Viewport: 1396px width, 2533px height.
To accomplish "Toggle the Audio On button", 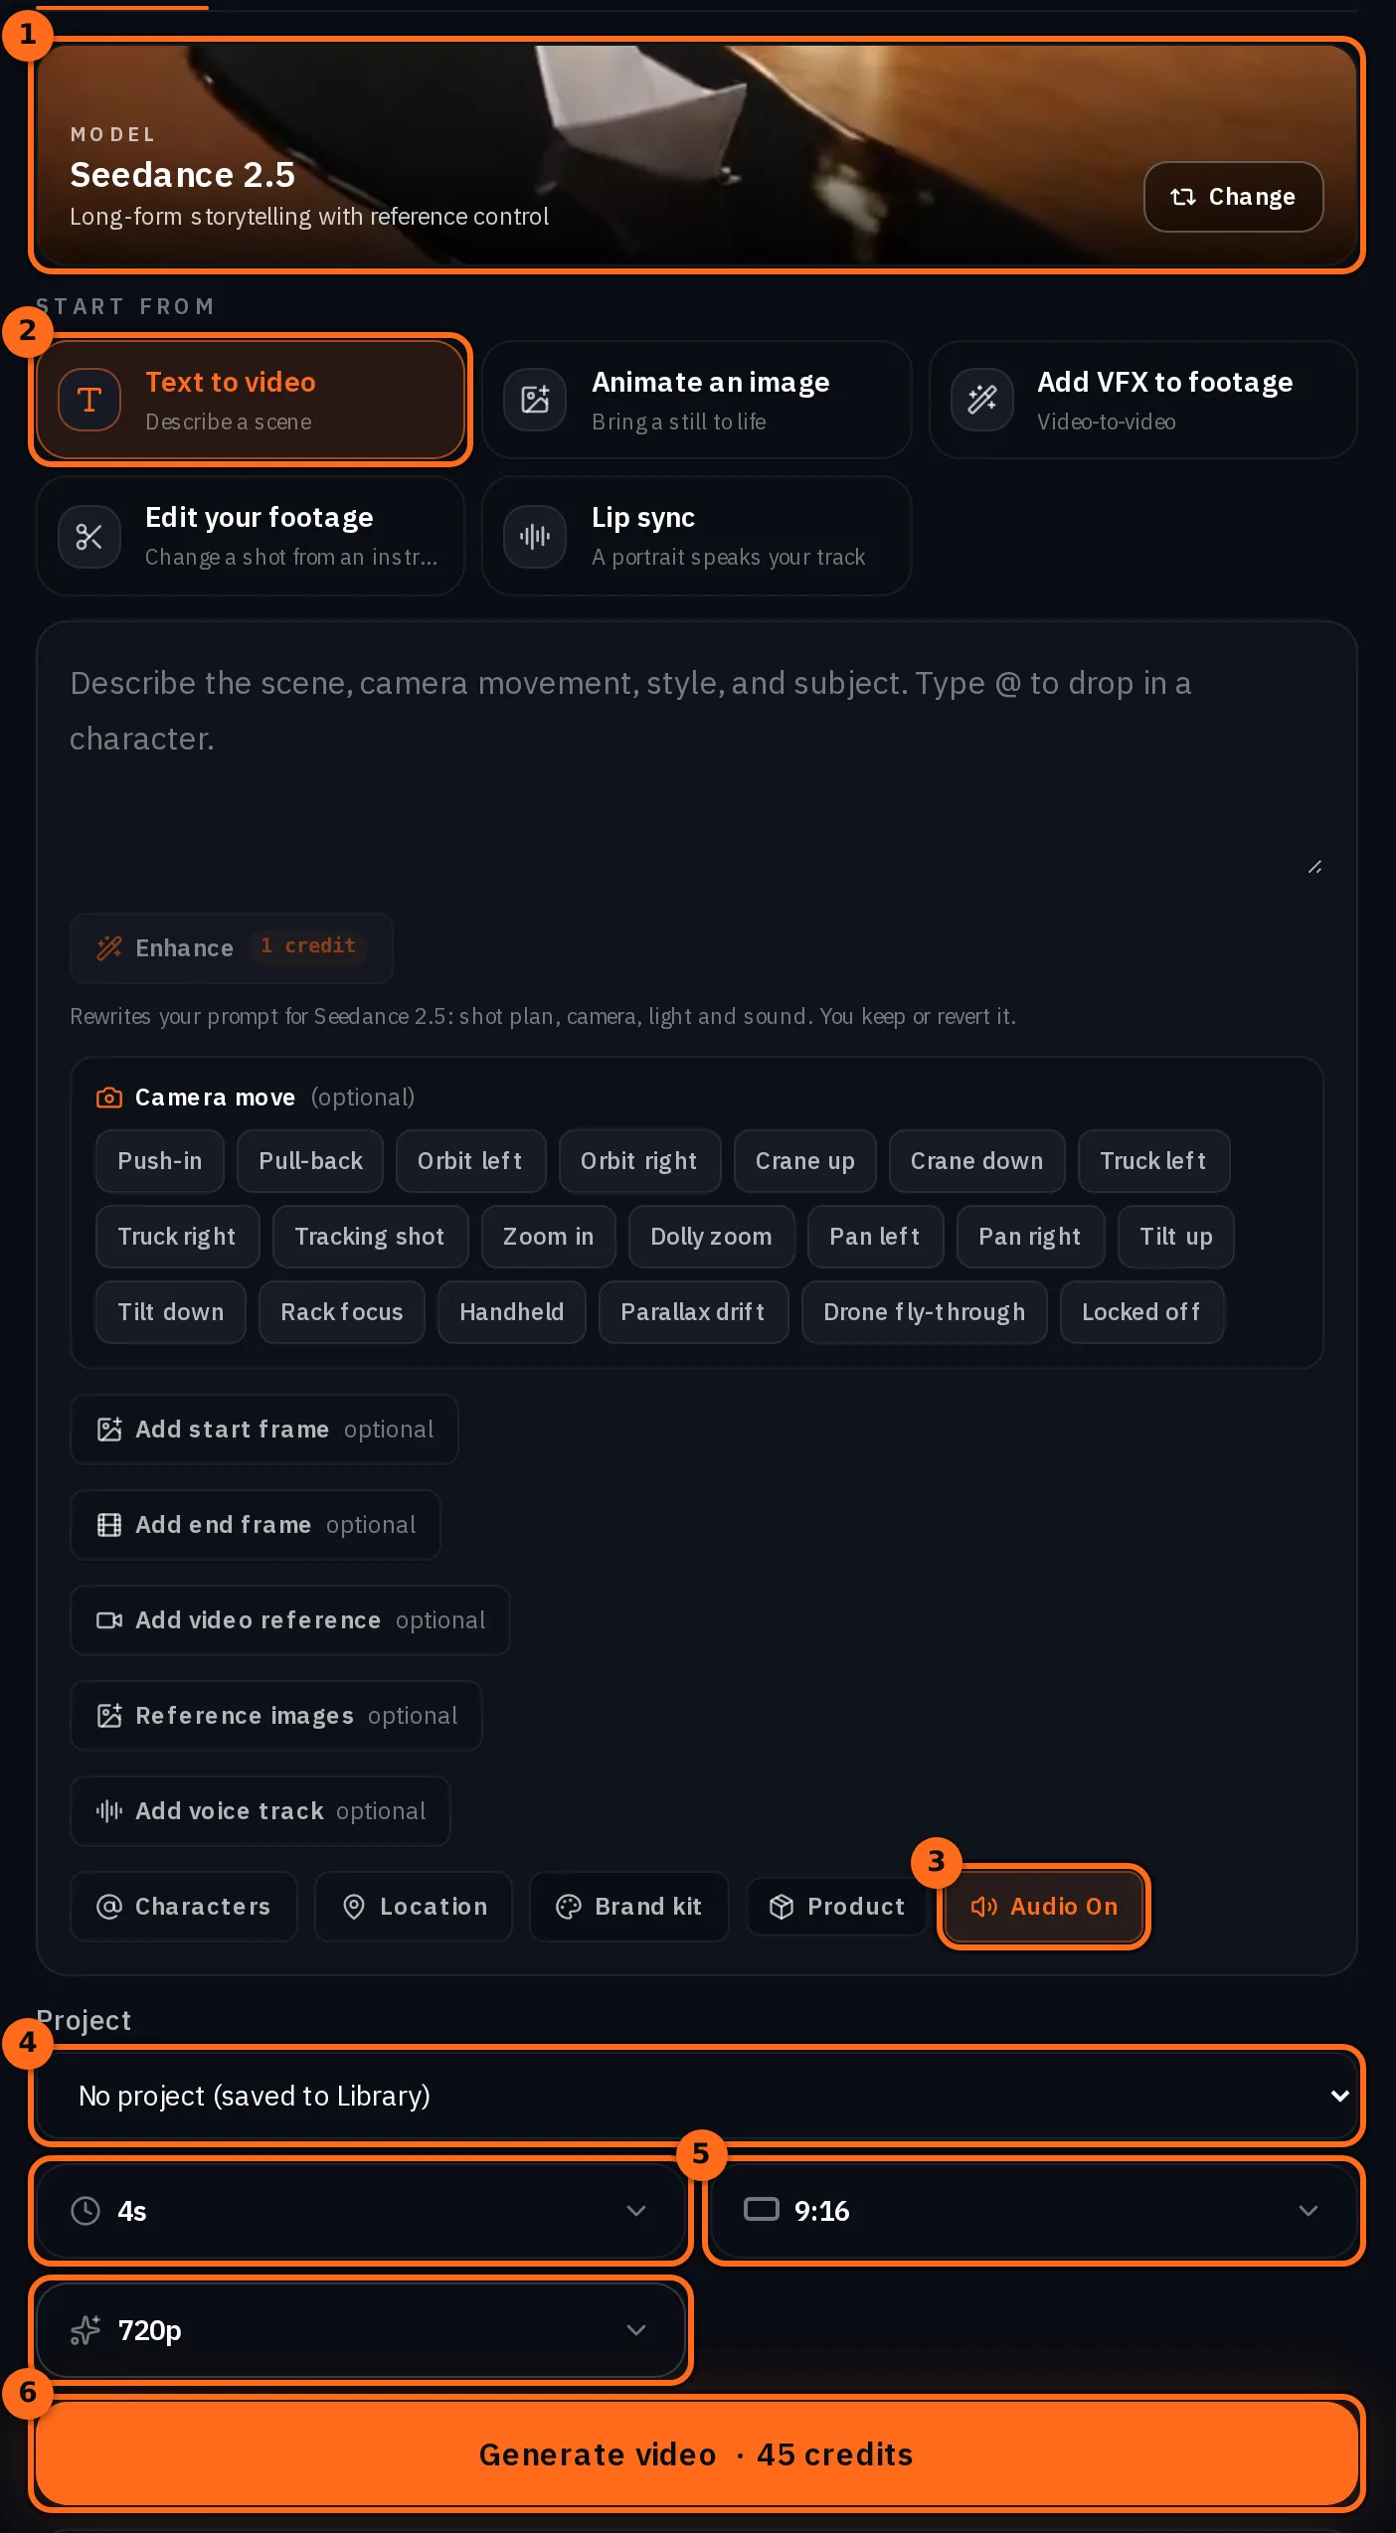I will click(x=1044, y=1907).
